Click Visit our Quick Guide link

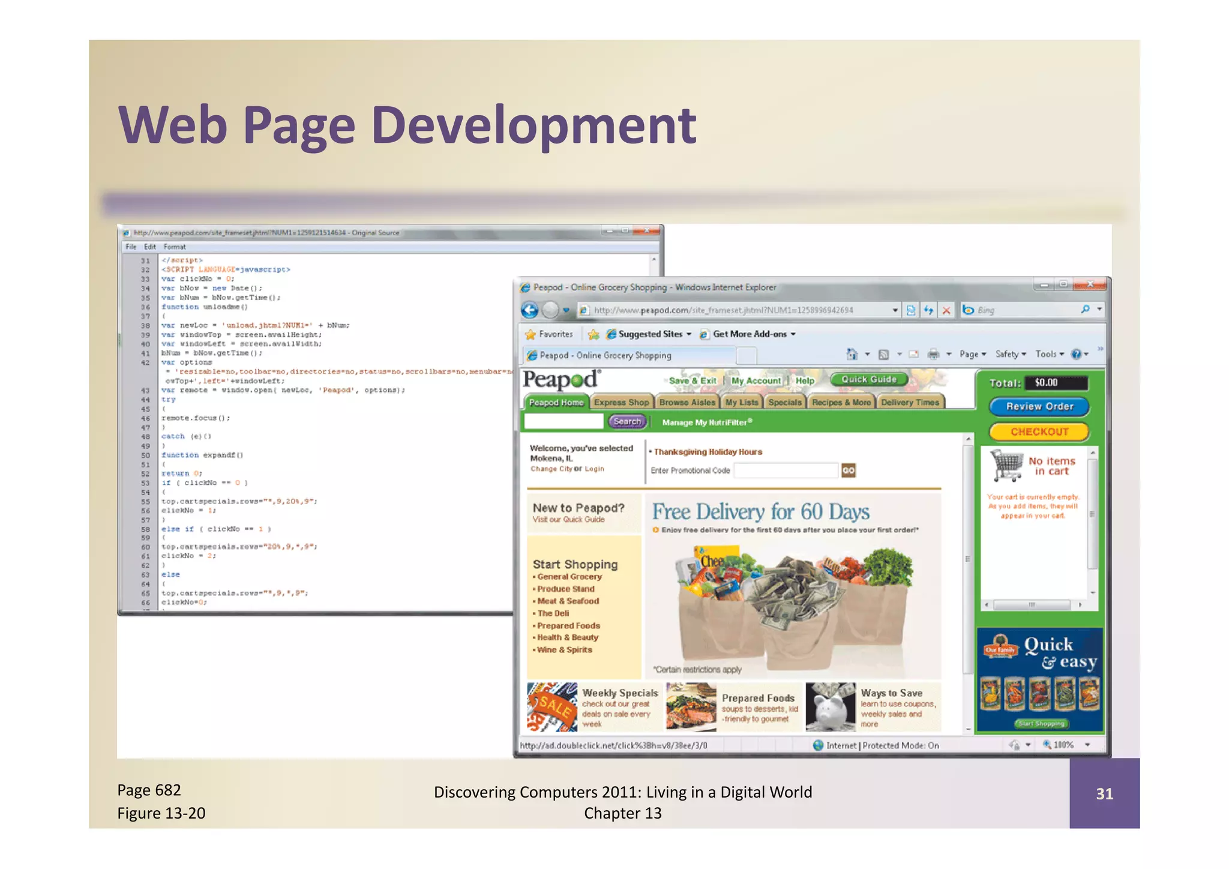[x=568, y=520]
